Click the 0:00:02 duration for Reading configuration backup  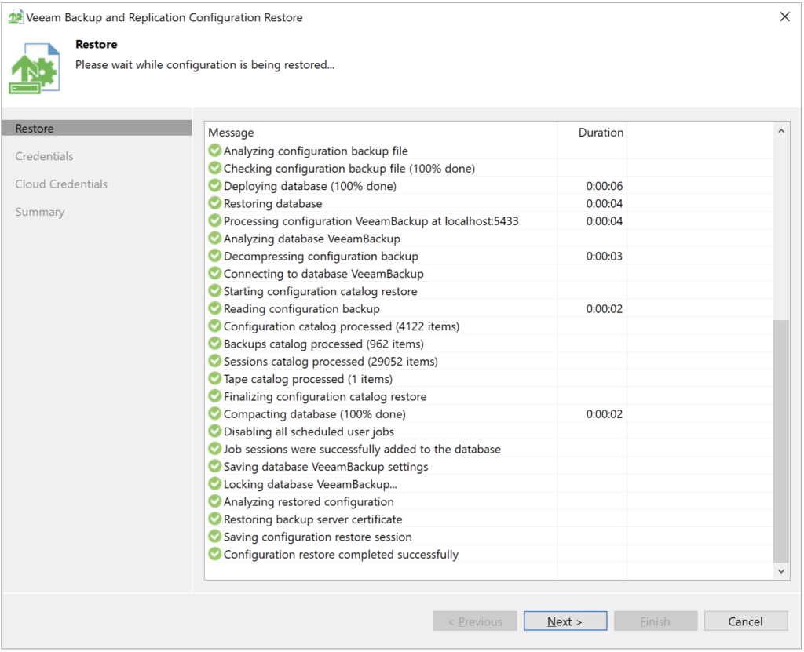click(x=604, y=309)
